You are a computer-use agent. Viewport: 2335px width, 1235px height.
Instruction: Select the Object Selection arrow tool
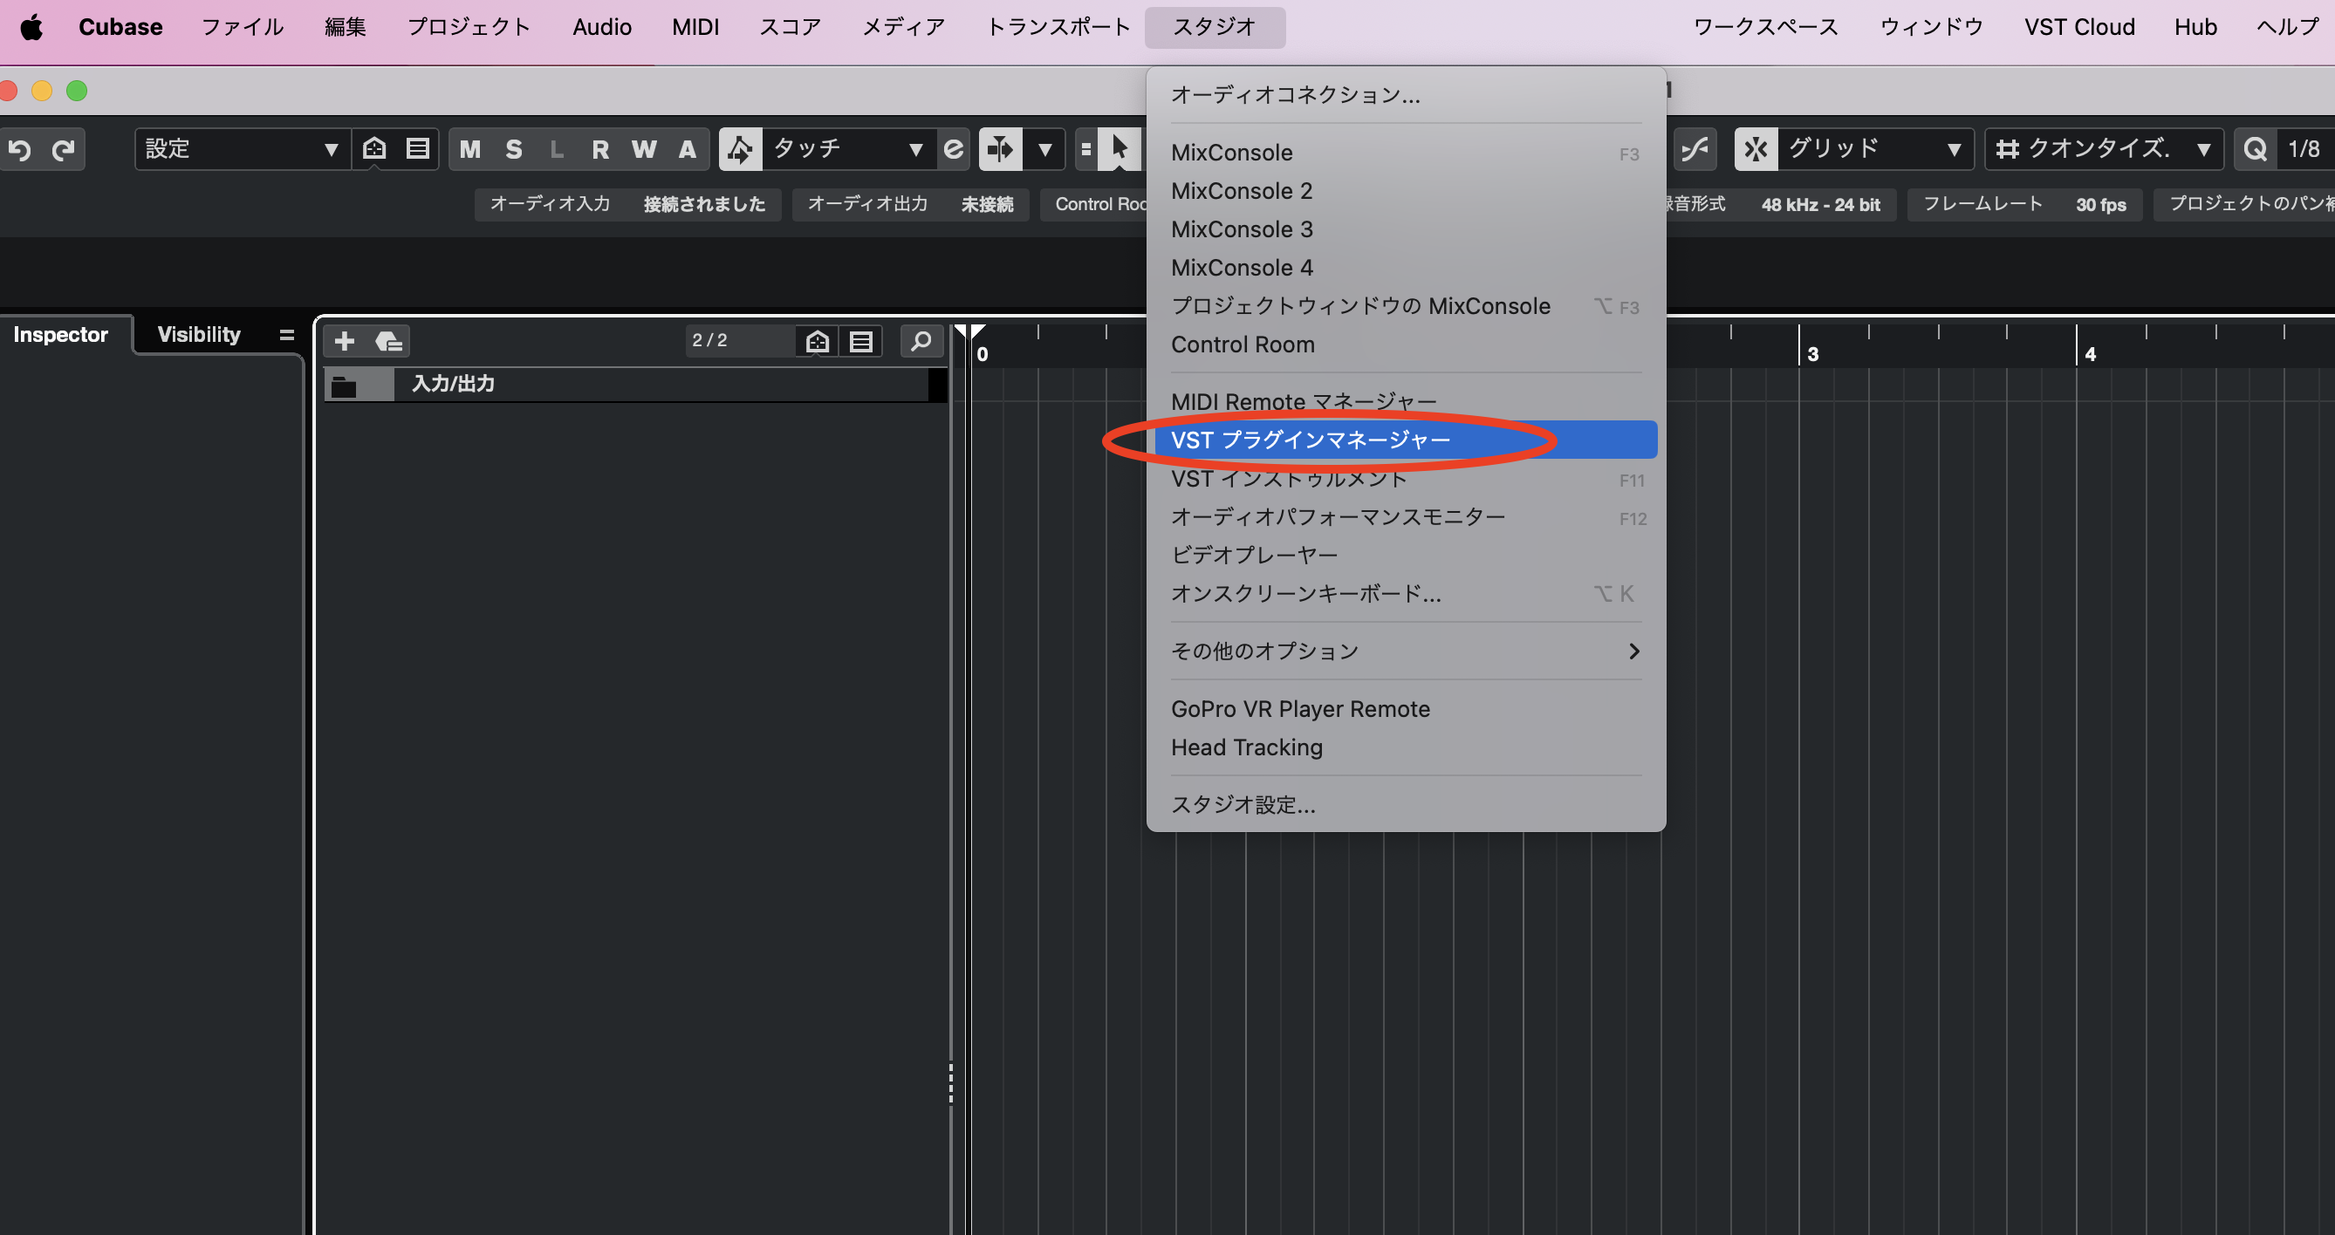(x=1120, y=147)
